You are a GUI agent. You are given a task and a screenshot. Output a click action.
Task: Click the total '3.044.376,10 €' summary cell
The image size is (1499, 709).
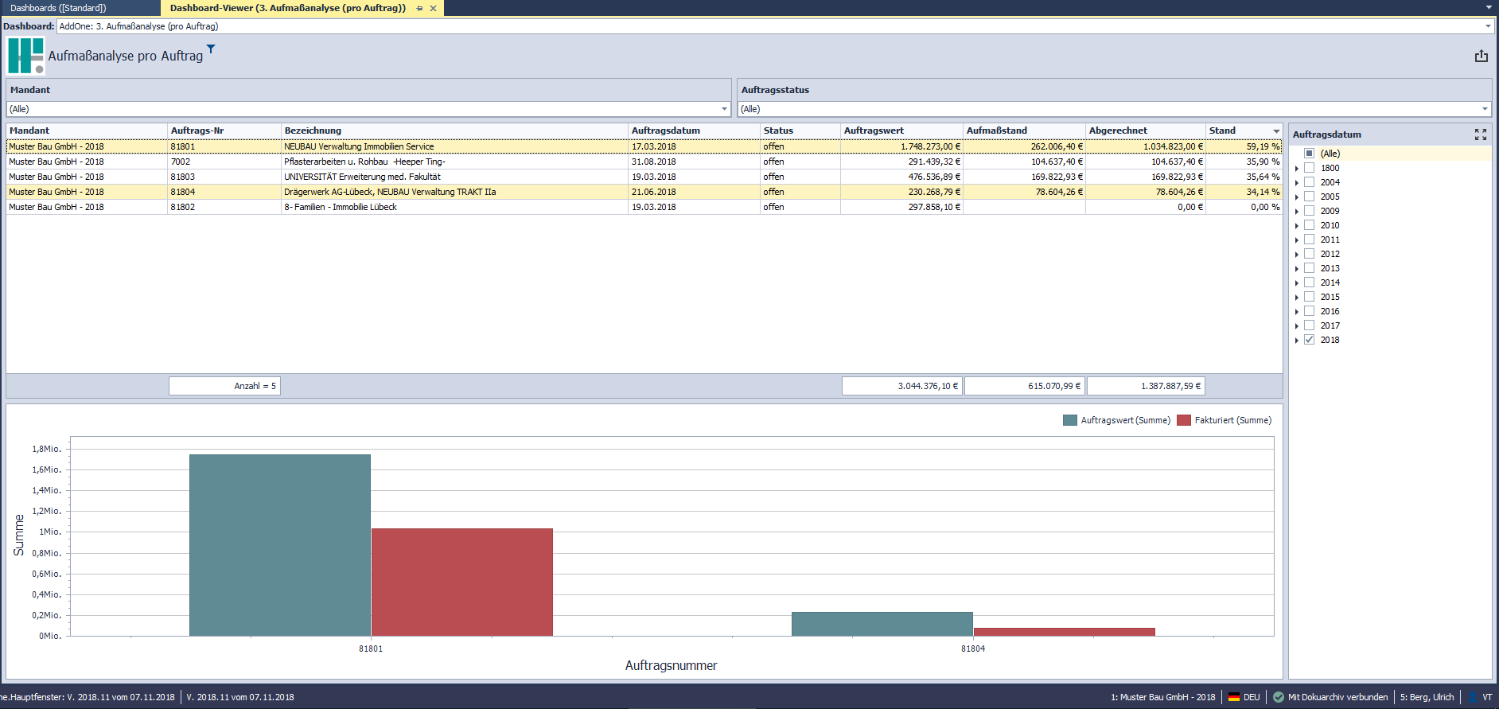pyautogui.click(x=902, y=386)
